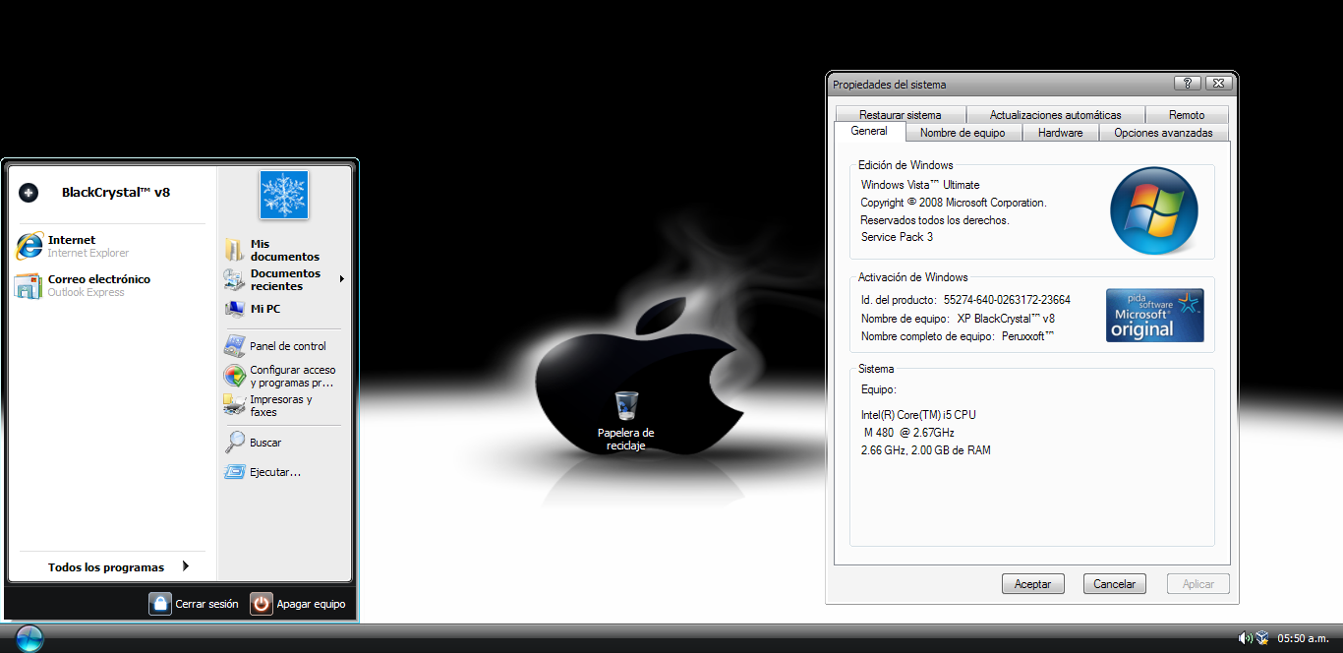
Task: Click the Configurar acceso y programas icon
Action: (234, 376)
